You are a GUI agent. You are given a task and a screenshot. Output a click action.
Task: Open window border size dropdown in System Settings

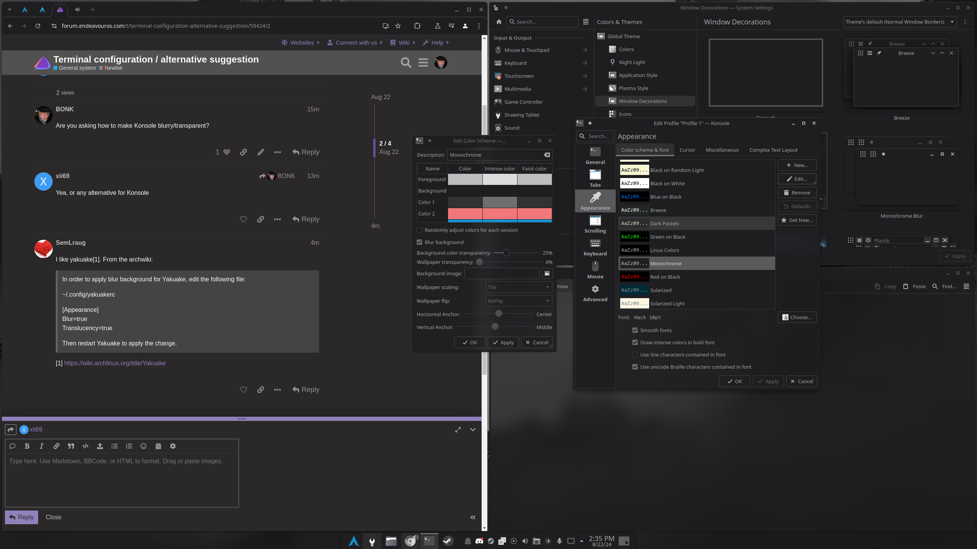coord(900,22)
